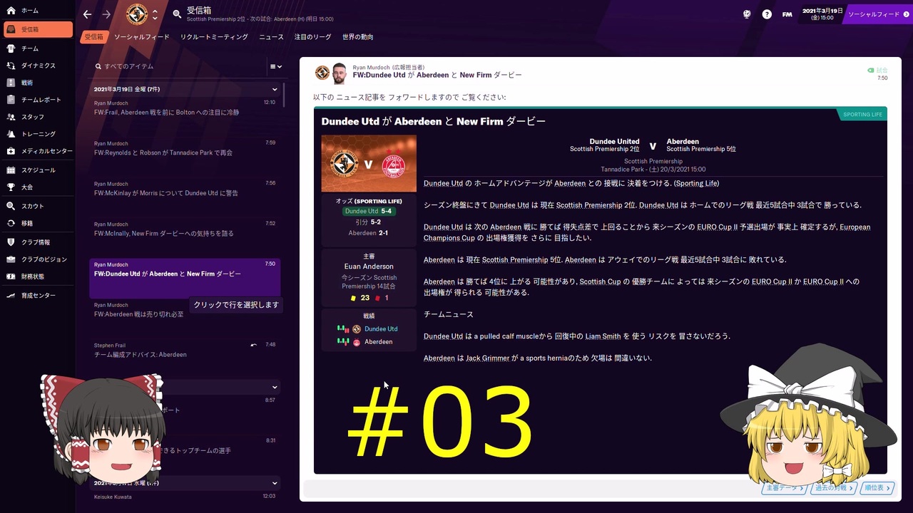Open the クラブのビジョン icon
The image size is (913, 513).
tap(11, 259)
